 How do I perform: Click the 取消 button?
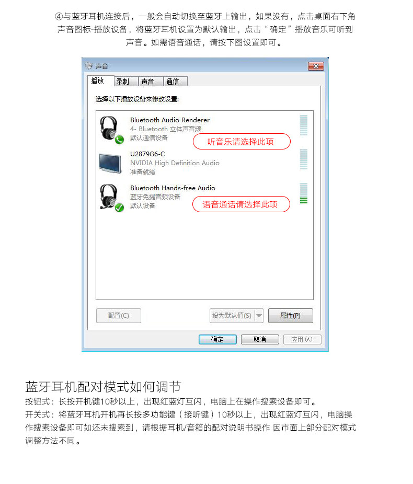pos(260,339)
